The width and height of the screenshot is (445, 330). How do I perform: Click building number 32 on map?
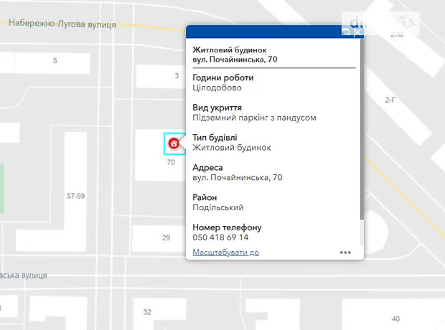click(x=147, y=312)
